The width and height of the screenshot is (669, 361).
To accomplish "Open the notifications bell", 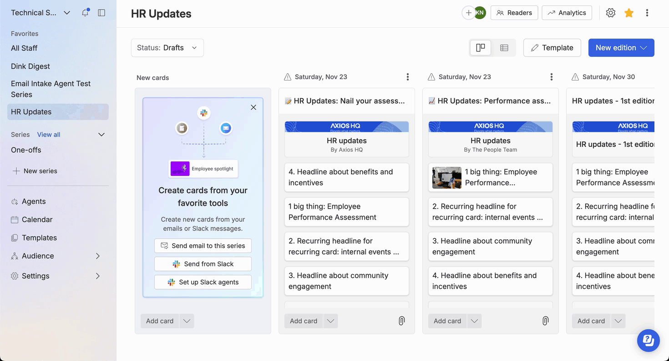I will tap(85, 13).
